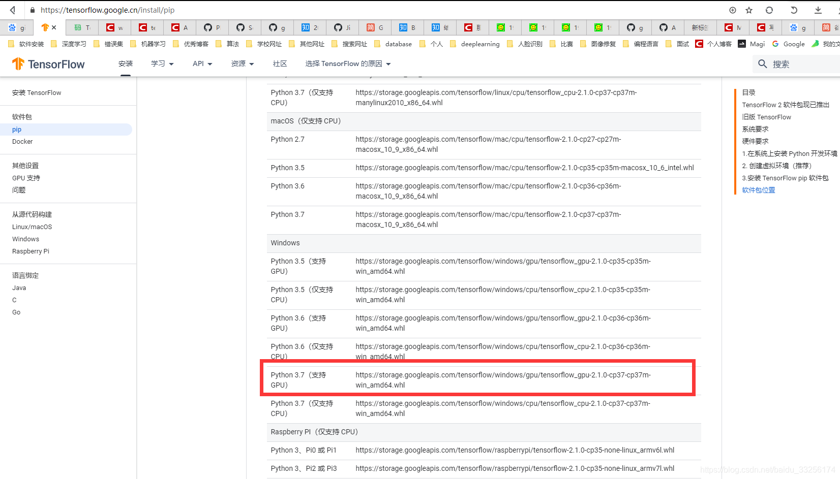
Task: Open the 问题 sidebar link
Action: click(x=19, y=190)
